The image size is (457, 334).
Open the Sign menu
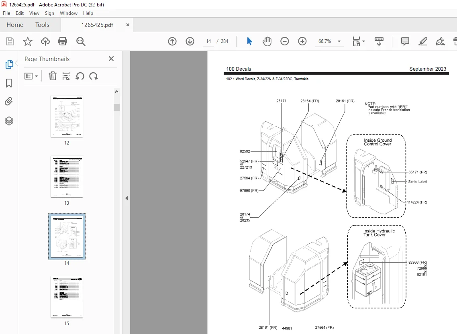(49, 13)
